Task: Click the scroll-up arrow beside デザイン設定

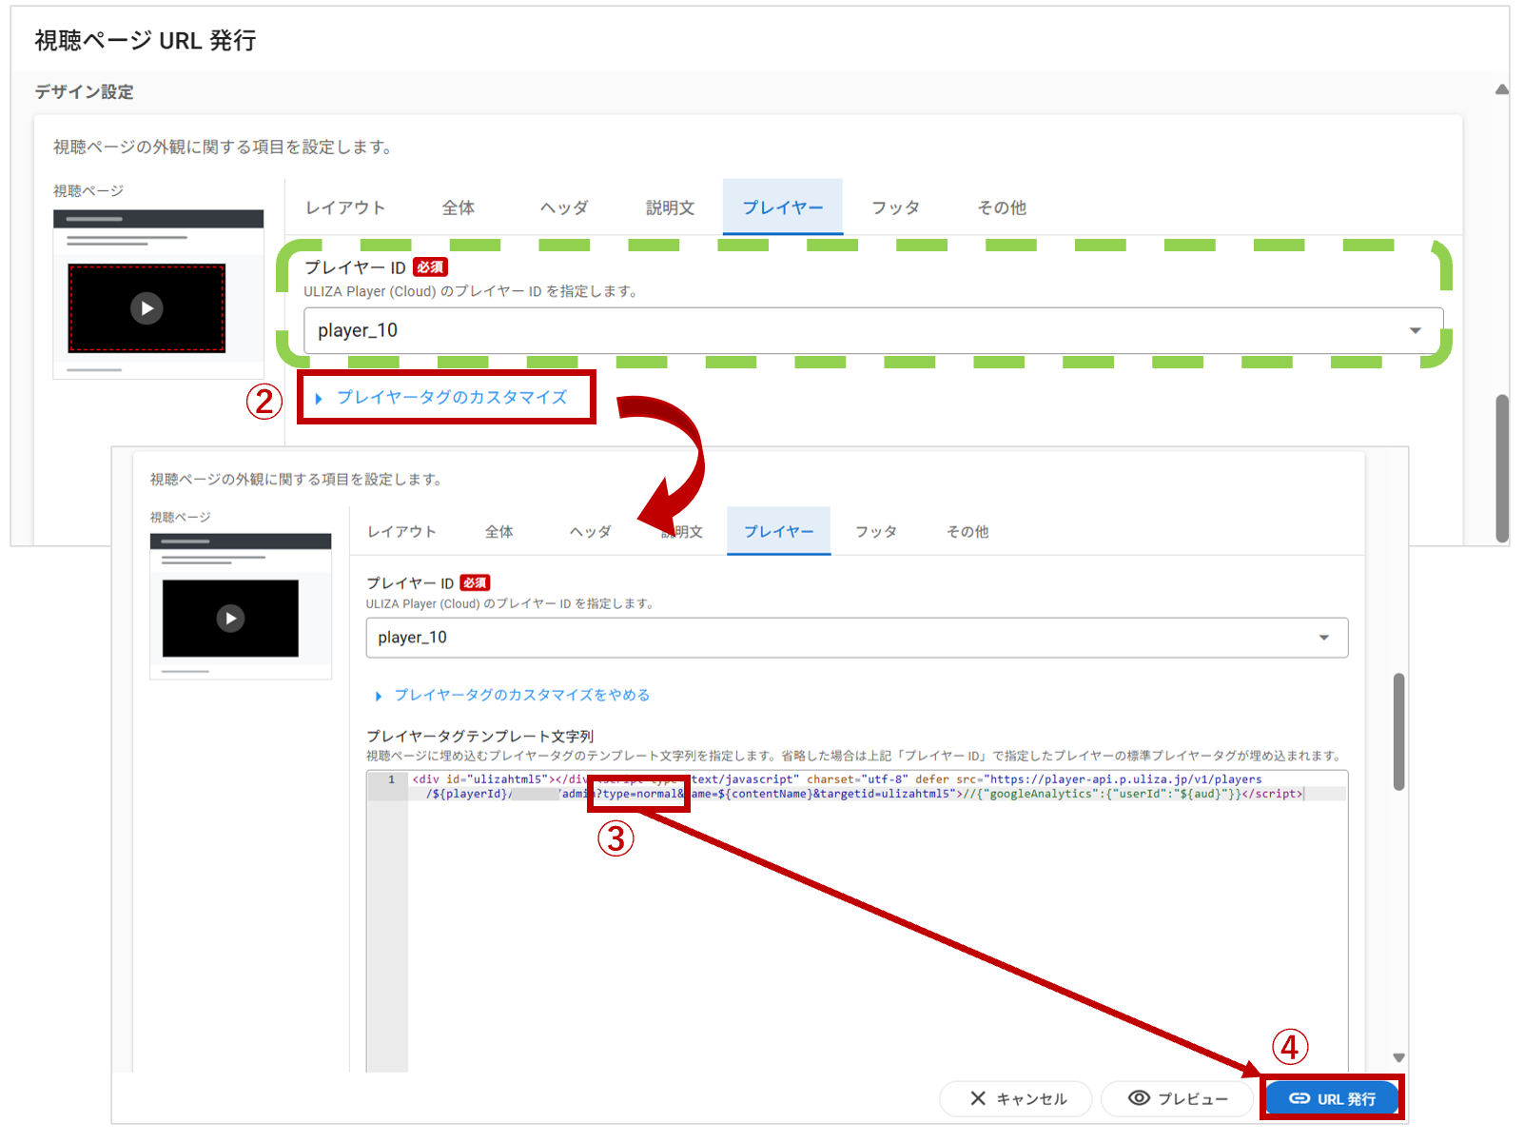Action: click(x=1501, y=90)
